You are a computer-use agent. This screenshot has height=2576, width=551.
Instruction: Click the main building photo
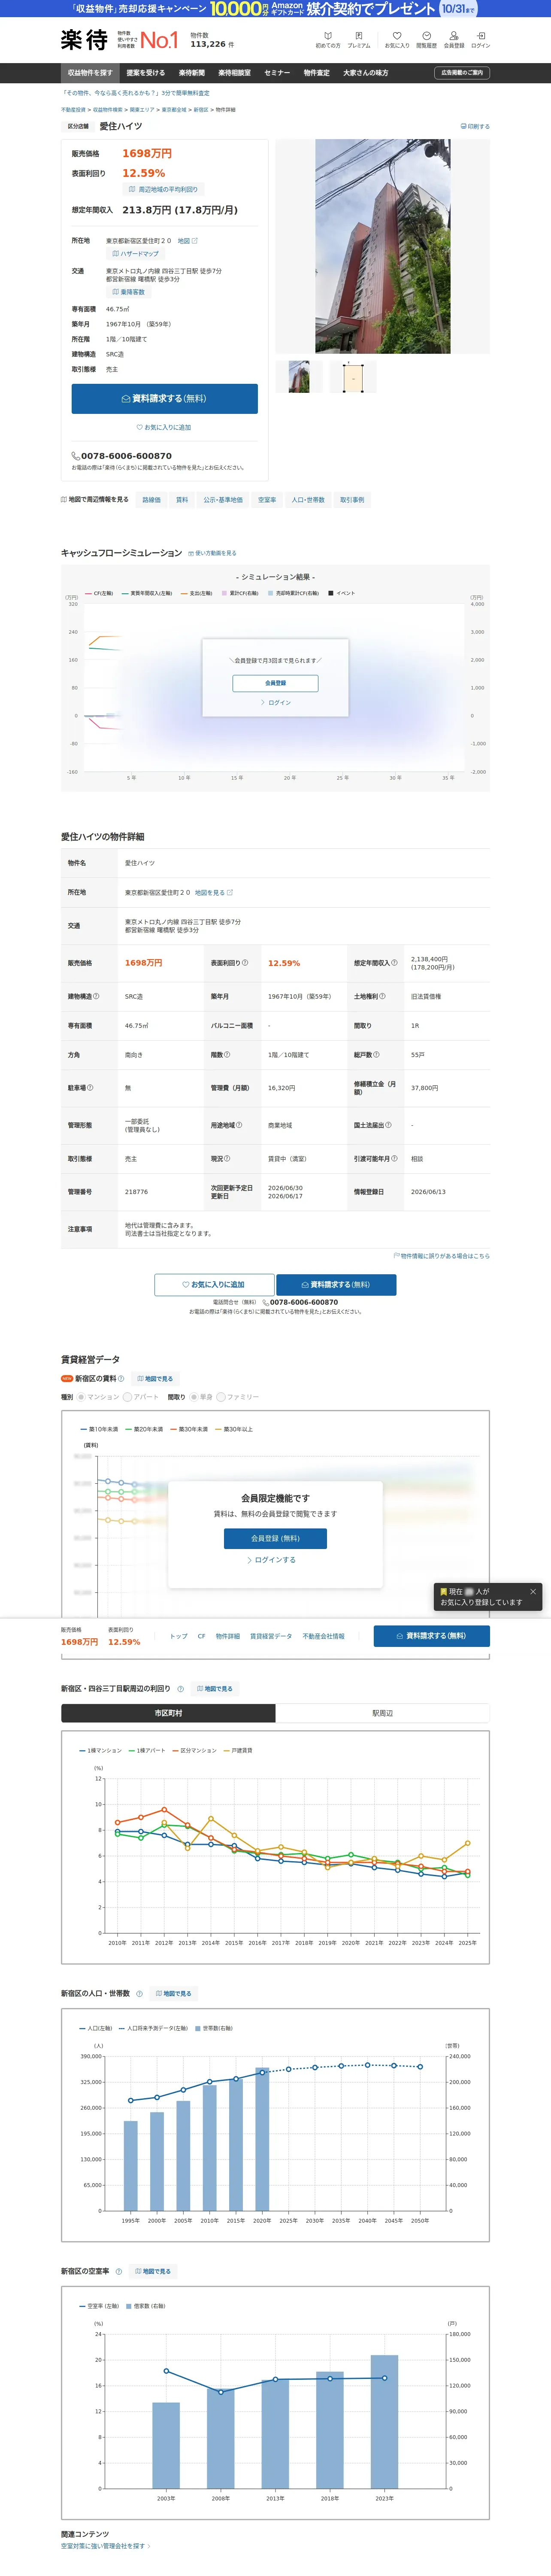point(383,246)
